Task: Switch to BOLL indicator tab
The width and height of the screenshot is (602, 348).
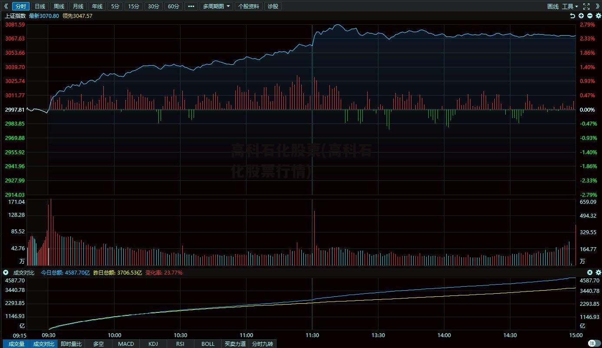Action: pos(208,344)
